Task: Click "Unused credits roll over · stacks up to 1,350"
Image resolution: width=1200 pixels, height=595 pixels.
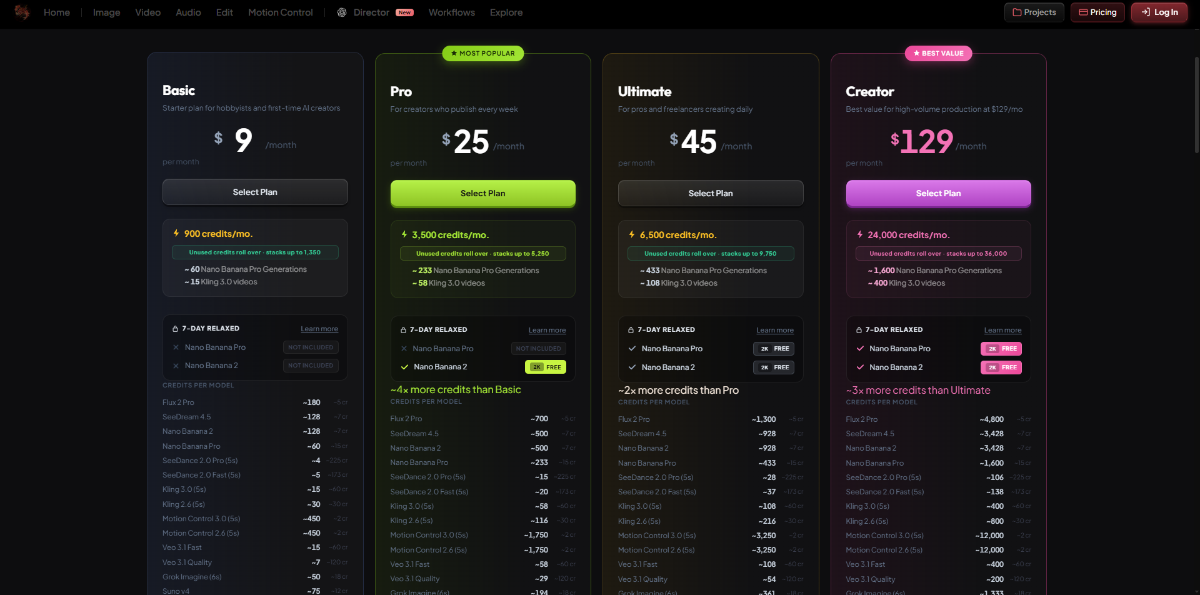Action: coord(255,252)
